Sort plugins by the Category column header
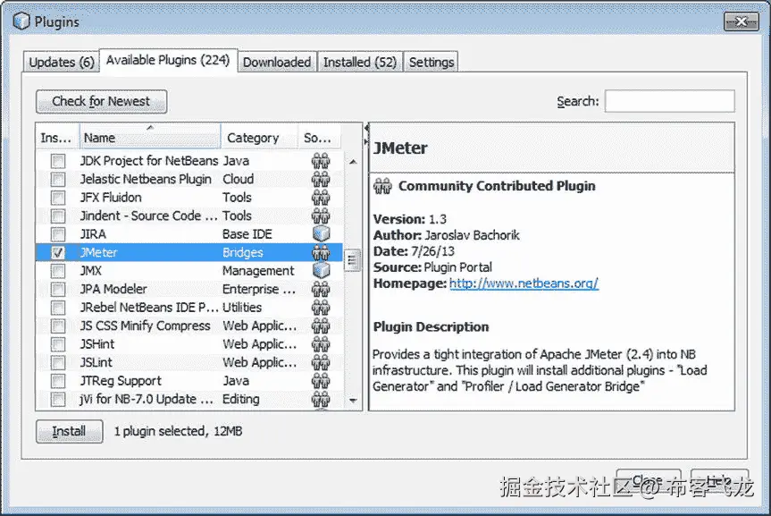Viewport: 771px width, 516px height. (x=253, y=137)
